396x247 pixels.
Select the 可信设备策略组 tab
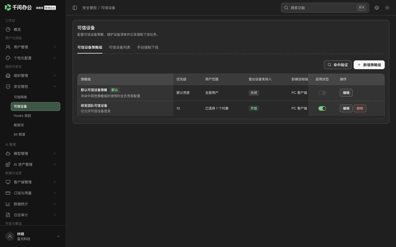click(90, 47)
